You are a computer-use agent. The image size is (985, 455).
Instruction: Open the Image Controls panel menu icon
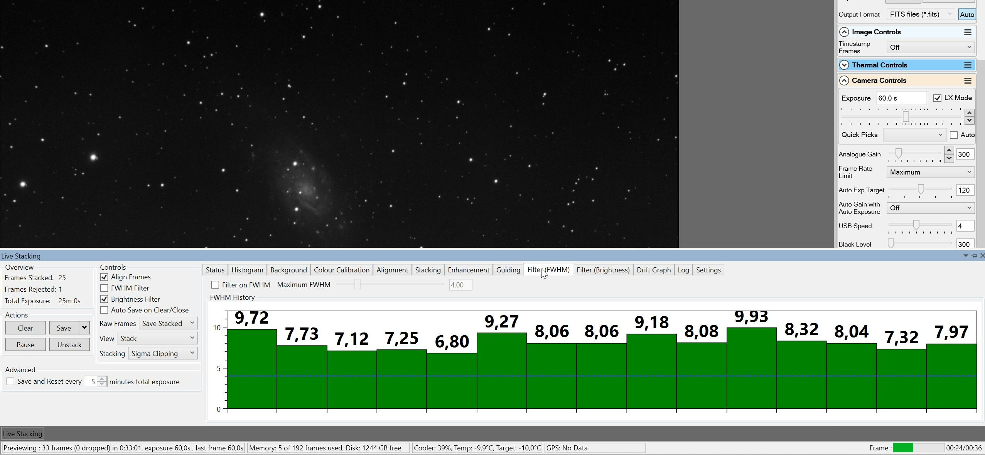tap(968, 32)
